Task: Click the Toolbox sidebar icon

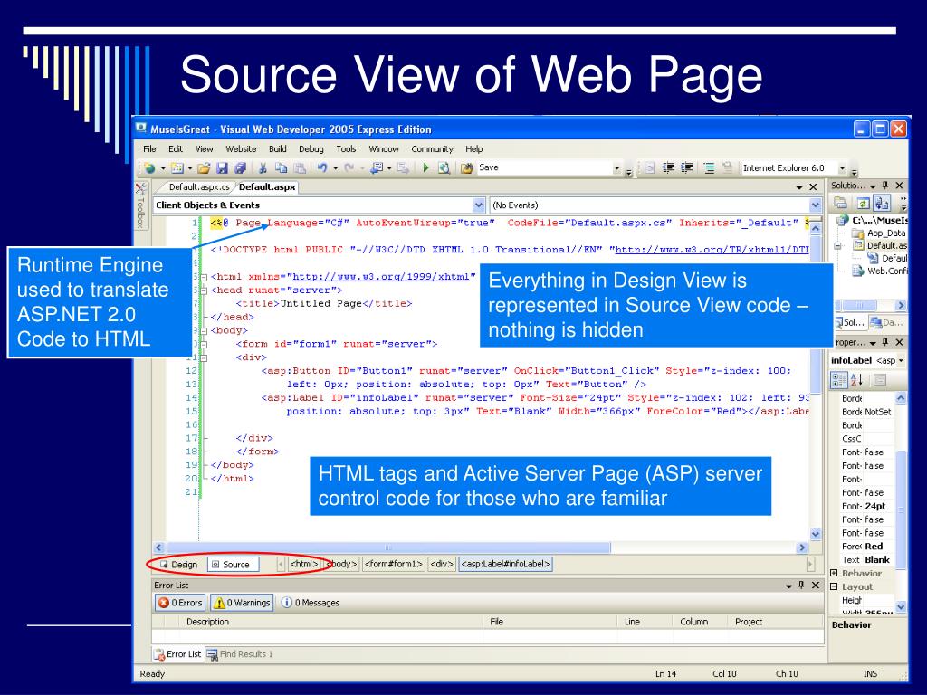Action: tap(140, 190)
